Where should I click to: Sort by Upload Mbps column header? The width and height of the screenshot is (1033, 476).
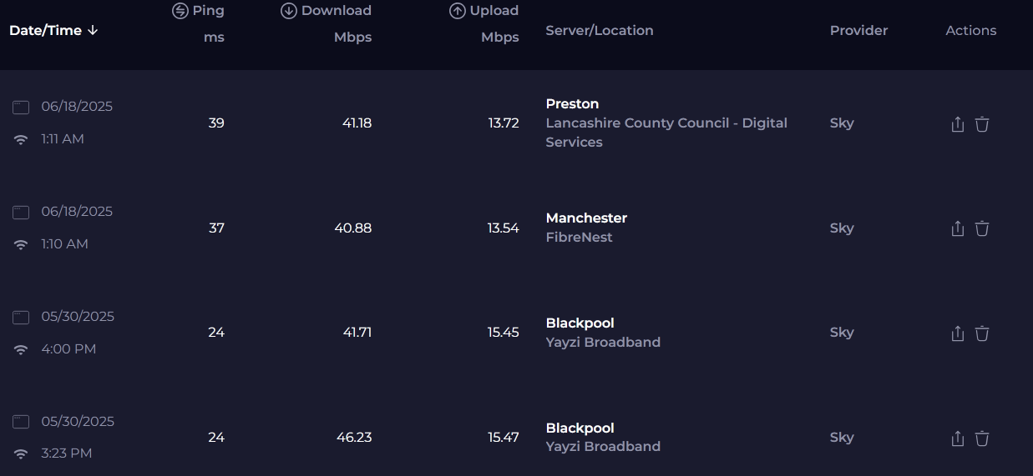click(x=484, y=23)
